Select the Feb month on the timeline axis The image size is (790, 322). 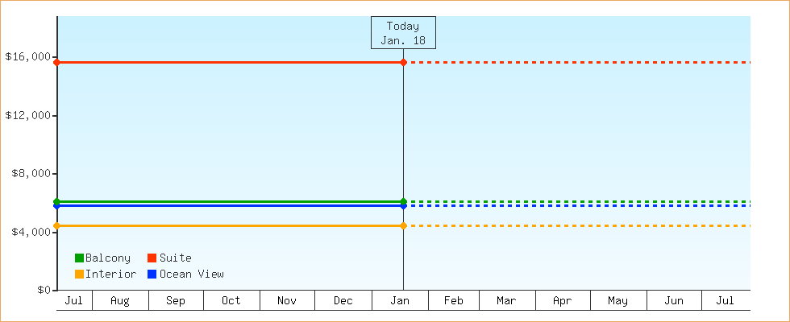click(x=454, y=300)
